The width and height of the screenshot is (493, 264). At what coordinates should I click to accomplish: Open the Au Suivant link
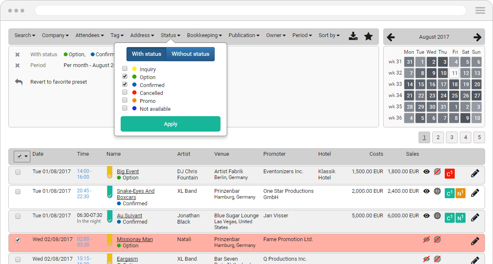[129, 216]
